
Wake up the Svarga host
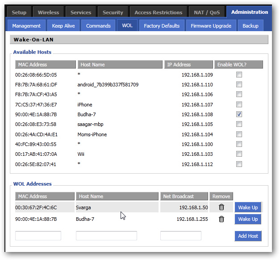pyautogui.click(x=248, y=207)
